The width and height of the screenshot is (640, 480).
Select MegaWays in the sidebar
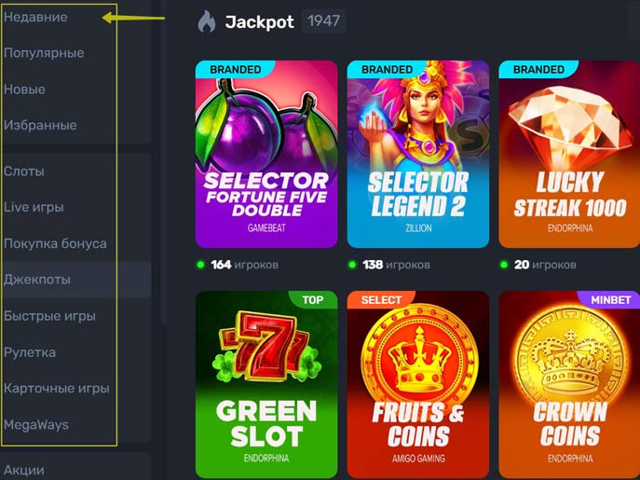[36, 425]
